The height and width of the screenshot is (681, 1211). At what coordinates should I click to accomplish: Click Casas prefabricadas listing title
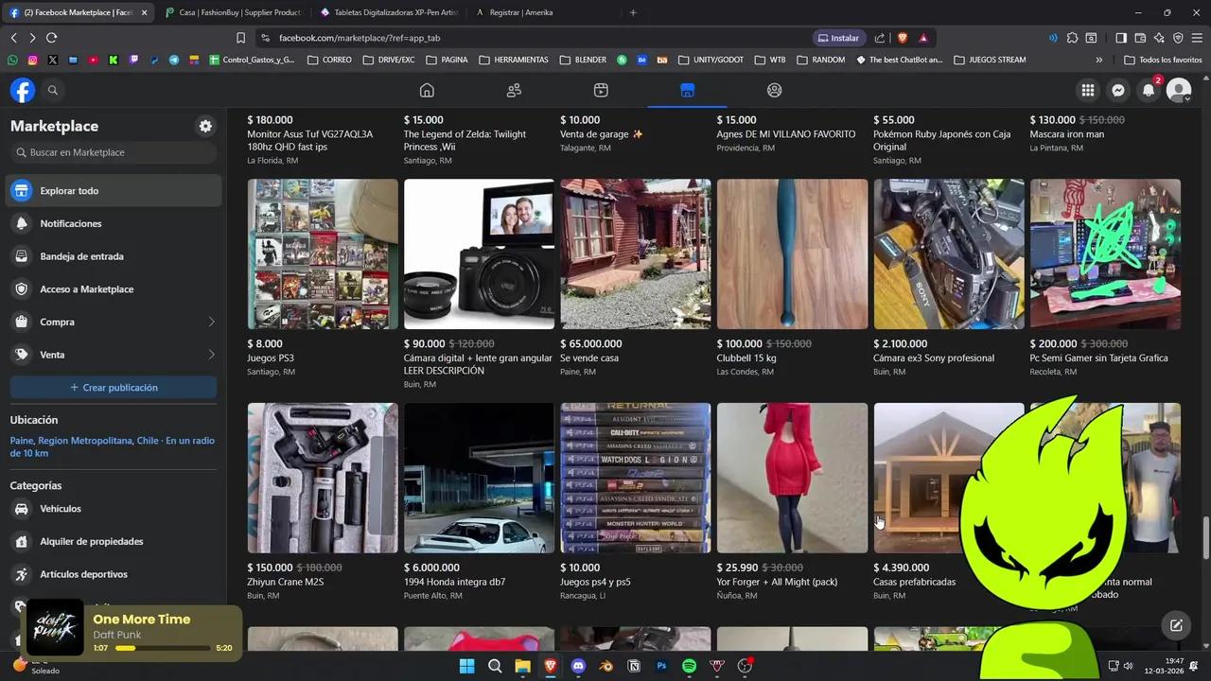pyautogui.click(x=914, y=582)
